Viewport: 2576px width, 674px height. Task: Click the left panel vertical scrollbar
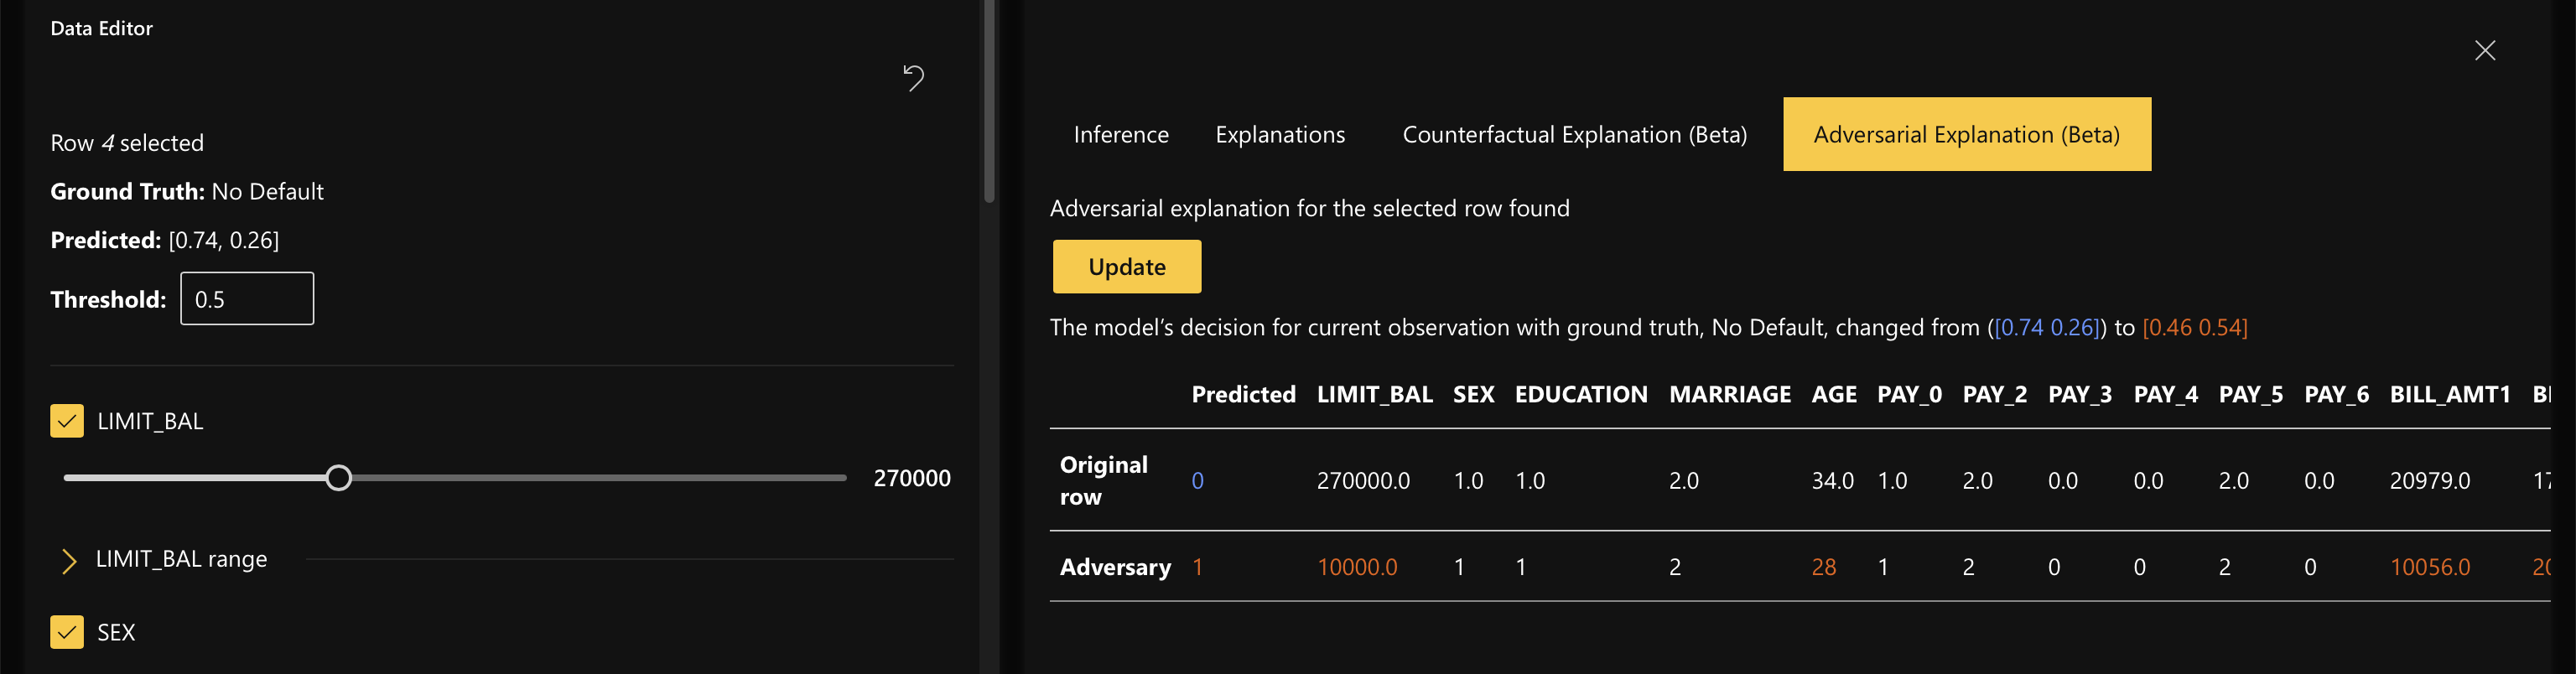pos(989,100)
